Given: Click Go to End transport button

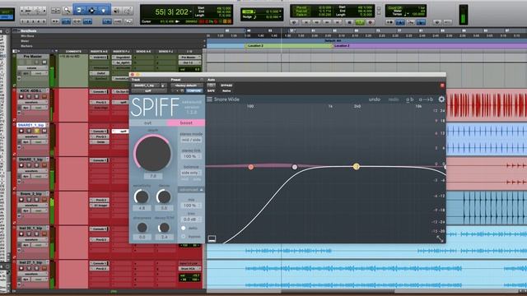Looking at the screenshot, I should pyautogui.click(x=338, y=22).
